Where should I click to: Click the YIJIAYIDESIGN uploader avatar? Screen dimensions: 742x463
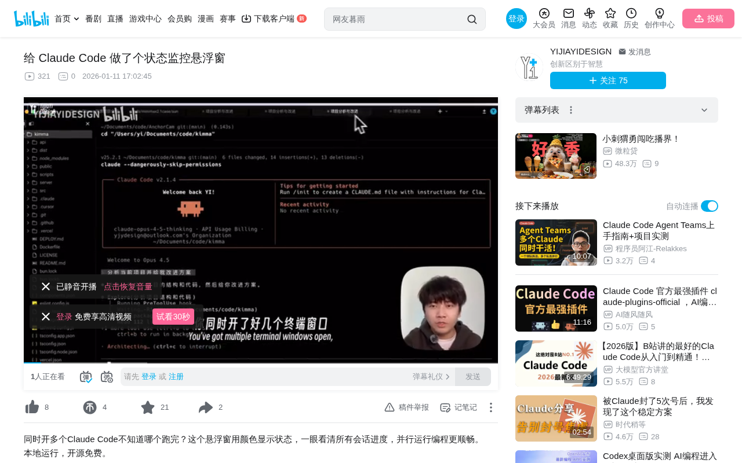coord(529,67)
